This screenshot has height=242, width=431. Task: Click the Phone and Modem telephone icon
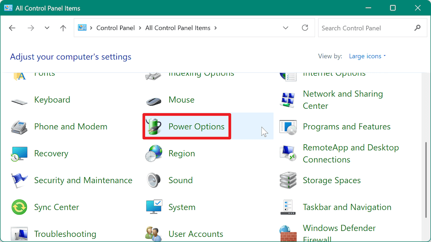[x=19, y=127]
